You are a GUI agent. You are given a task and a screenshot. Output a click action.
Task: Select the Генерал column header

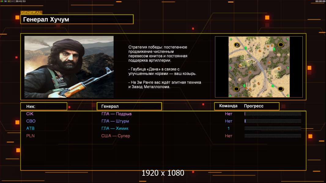coord(129,106)
